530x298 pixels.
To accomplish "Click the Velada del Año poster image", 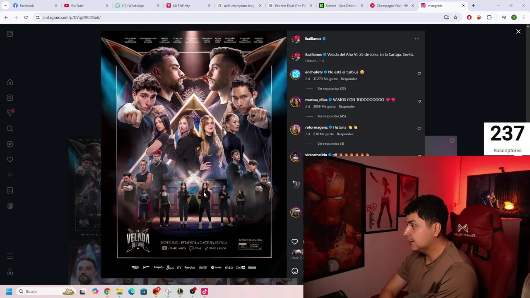I will (x=194, y=154).
